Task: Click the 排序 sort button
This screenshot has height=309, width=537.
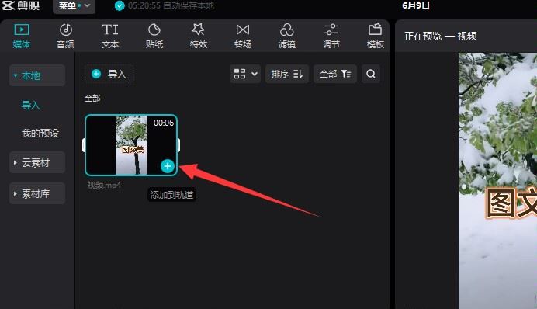Action: (x=287, y=74)
